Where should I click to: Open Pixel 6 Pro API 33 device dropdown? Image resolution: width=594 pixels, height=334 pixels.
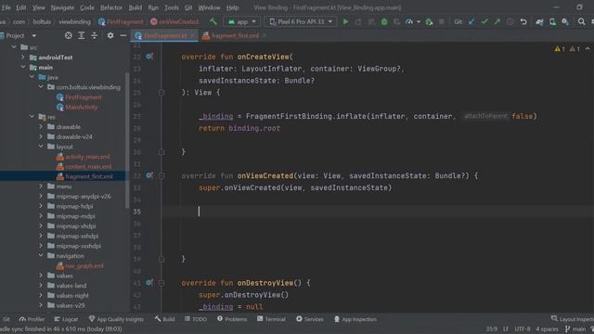tap(301, 22)
